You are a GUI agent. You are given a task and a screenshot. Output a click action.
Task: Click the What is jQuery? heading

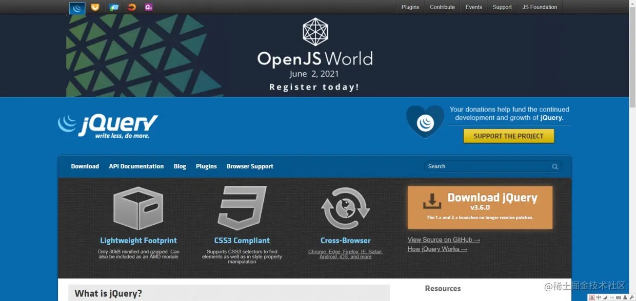[x=108, y=293]
